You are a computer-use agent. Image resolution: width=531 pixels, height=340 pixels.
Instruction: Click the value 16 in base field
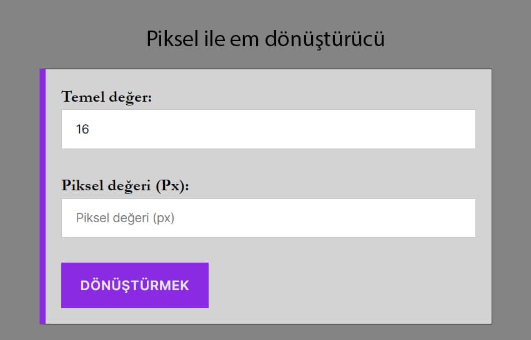point(82,130)
